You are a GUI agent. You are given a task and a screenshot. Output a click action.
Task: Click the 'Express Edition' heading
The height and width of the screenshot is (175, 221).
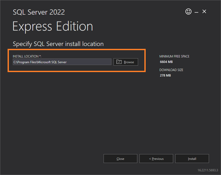click(53, 26)
